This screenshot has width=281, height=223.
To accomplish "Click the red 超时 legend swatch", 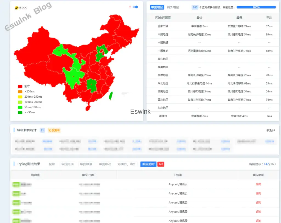I will pyautogui.click(x=20, y=86).
